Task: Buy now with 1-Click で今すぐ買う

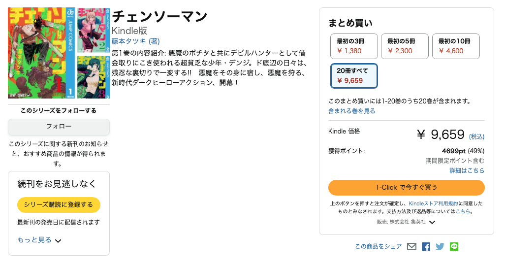Action: click(x=406, y=187)
